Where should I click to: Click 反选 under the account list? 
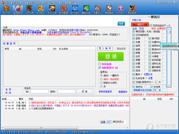click(8, 93)
